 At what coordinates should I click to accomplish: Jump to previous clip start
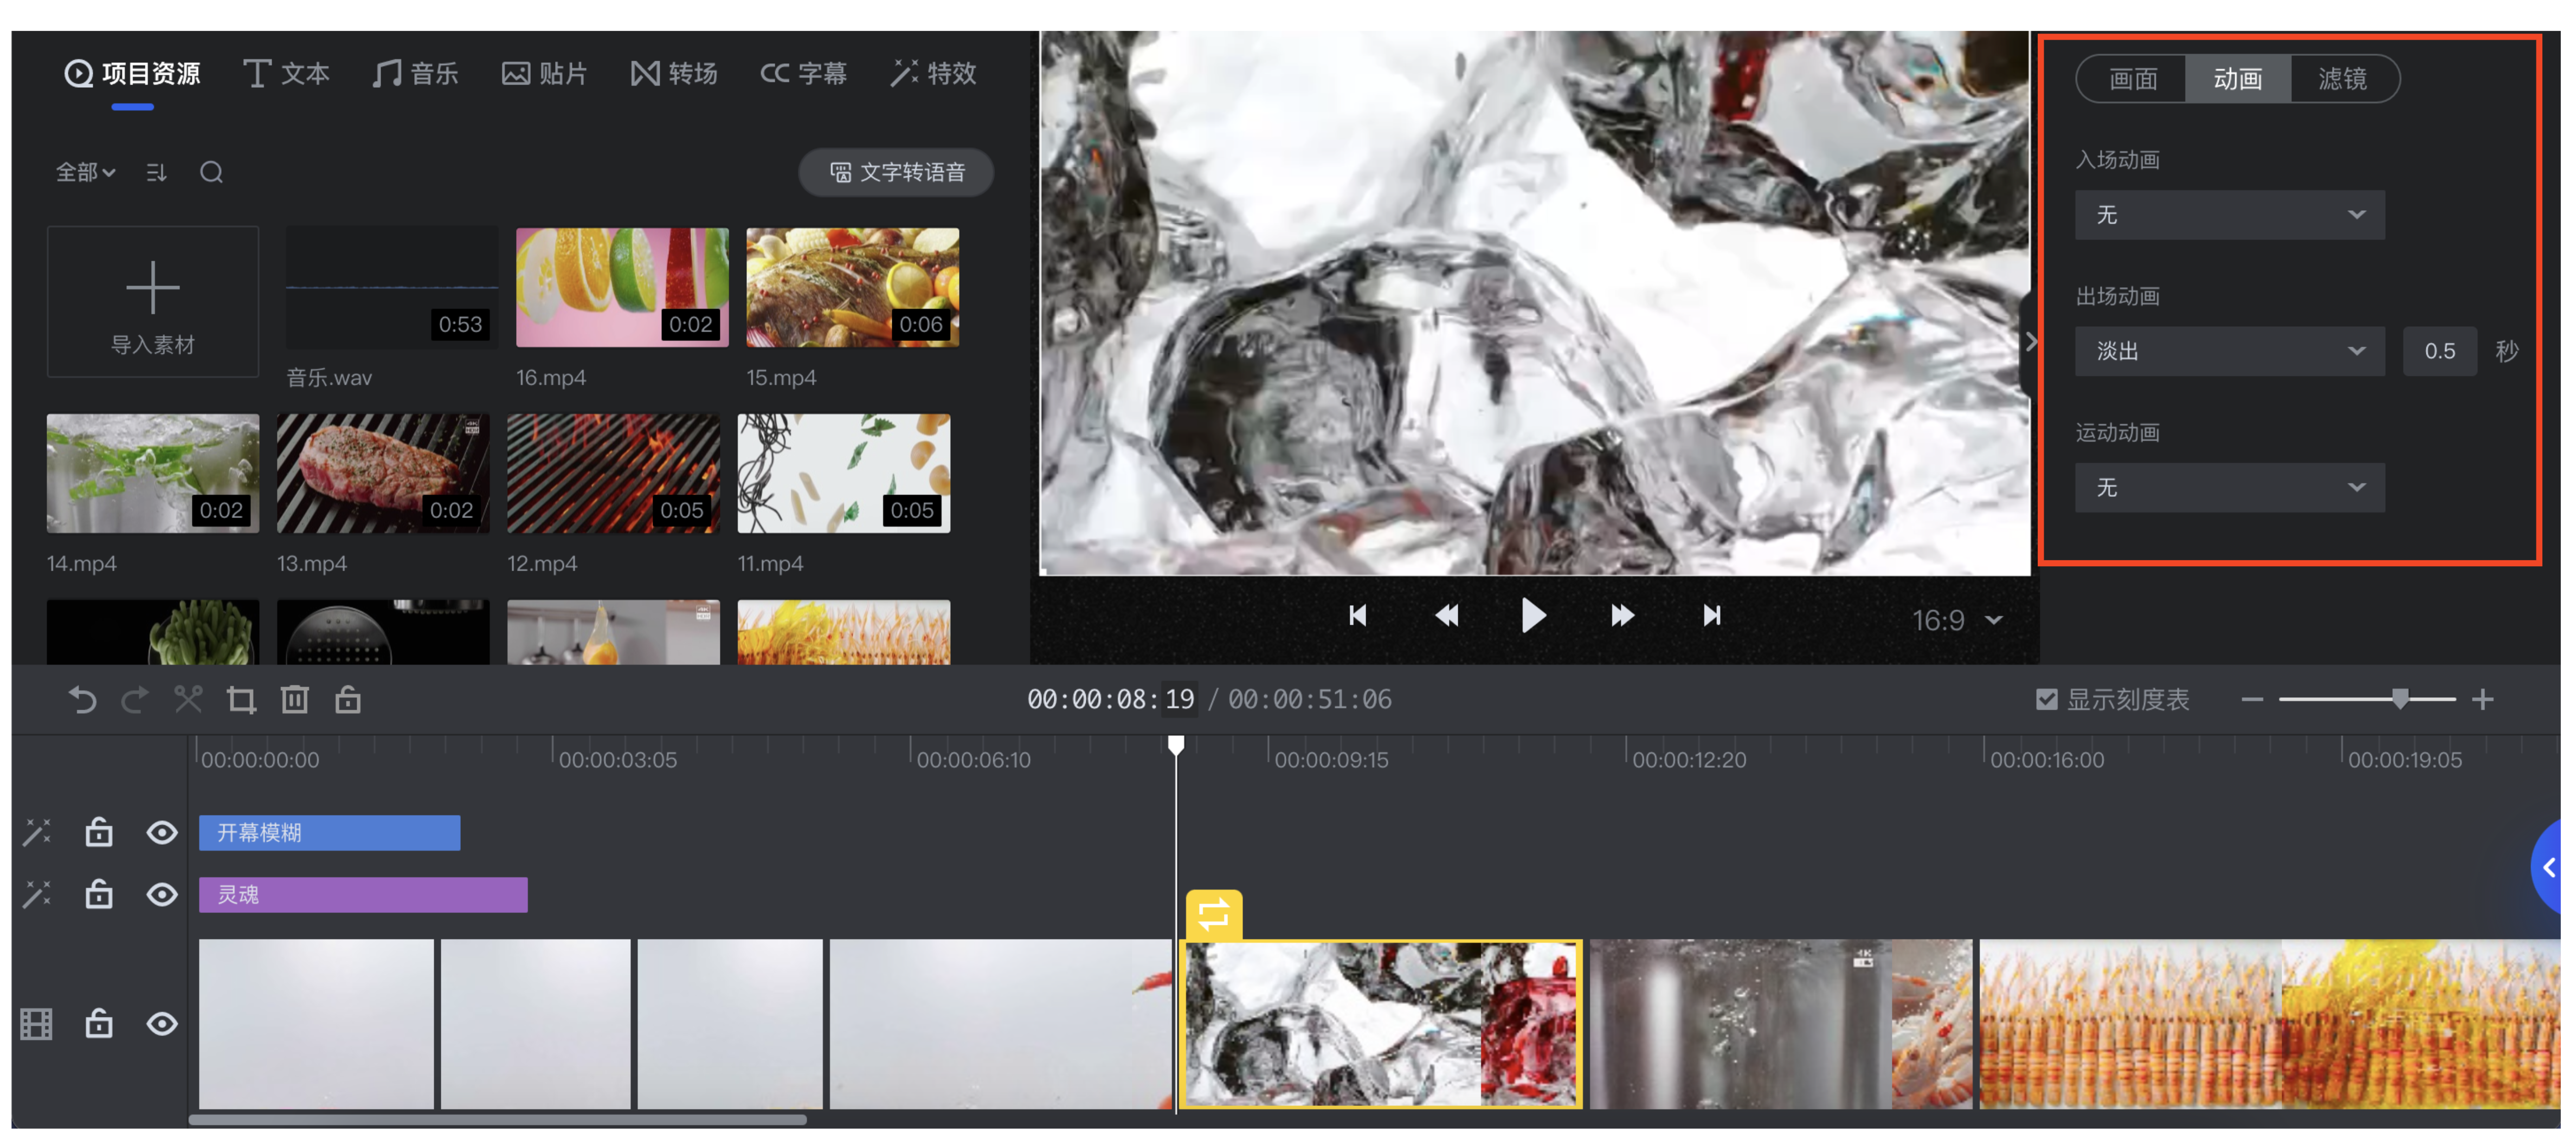pos(1357,616)
